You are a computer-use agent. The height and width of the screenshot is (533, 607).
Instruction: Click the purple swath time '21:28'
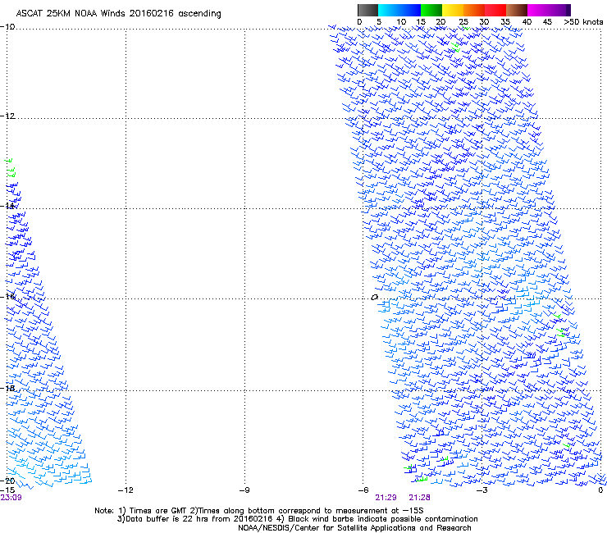point(420,498)
